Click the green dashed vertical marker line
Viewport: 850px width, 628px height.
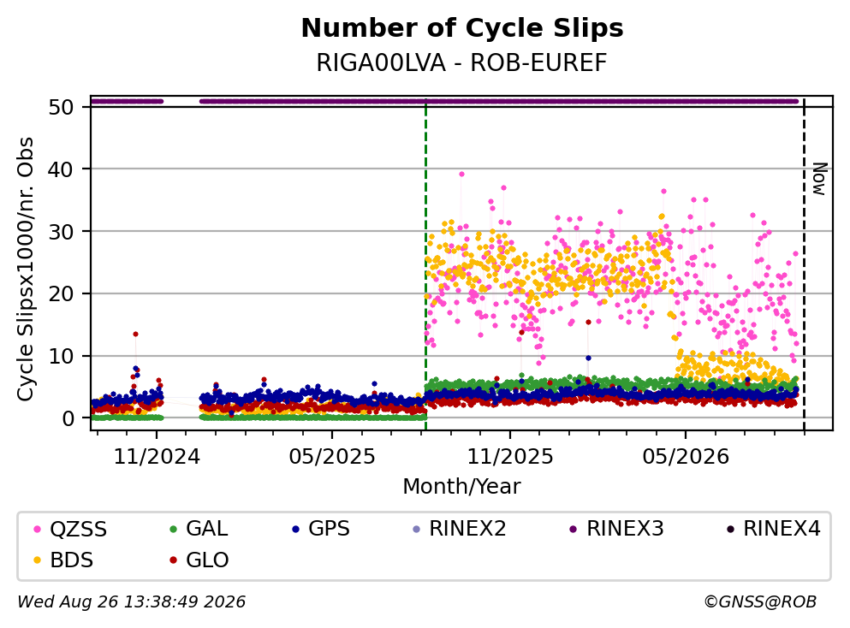tap(425, 264)
